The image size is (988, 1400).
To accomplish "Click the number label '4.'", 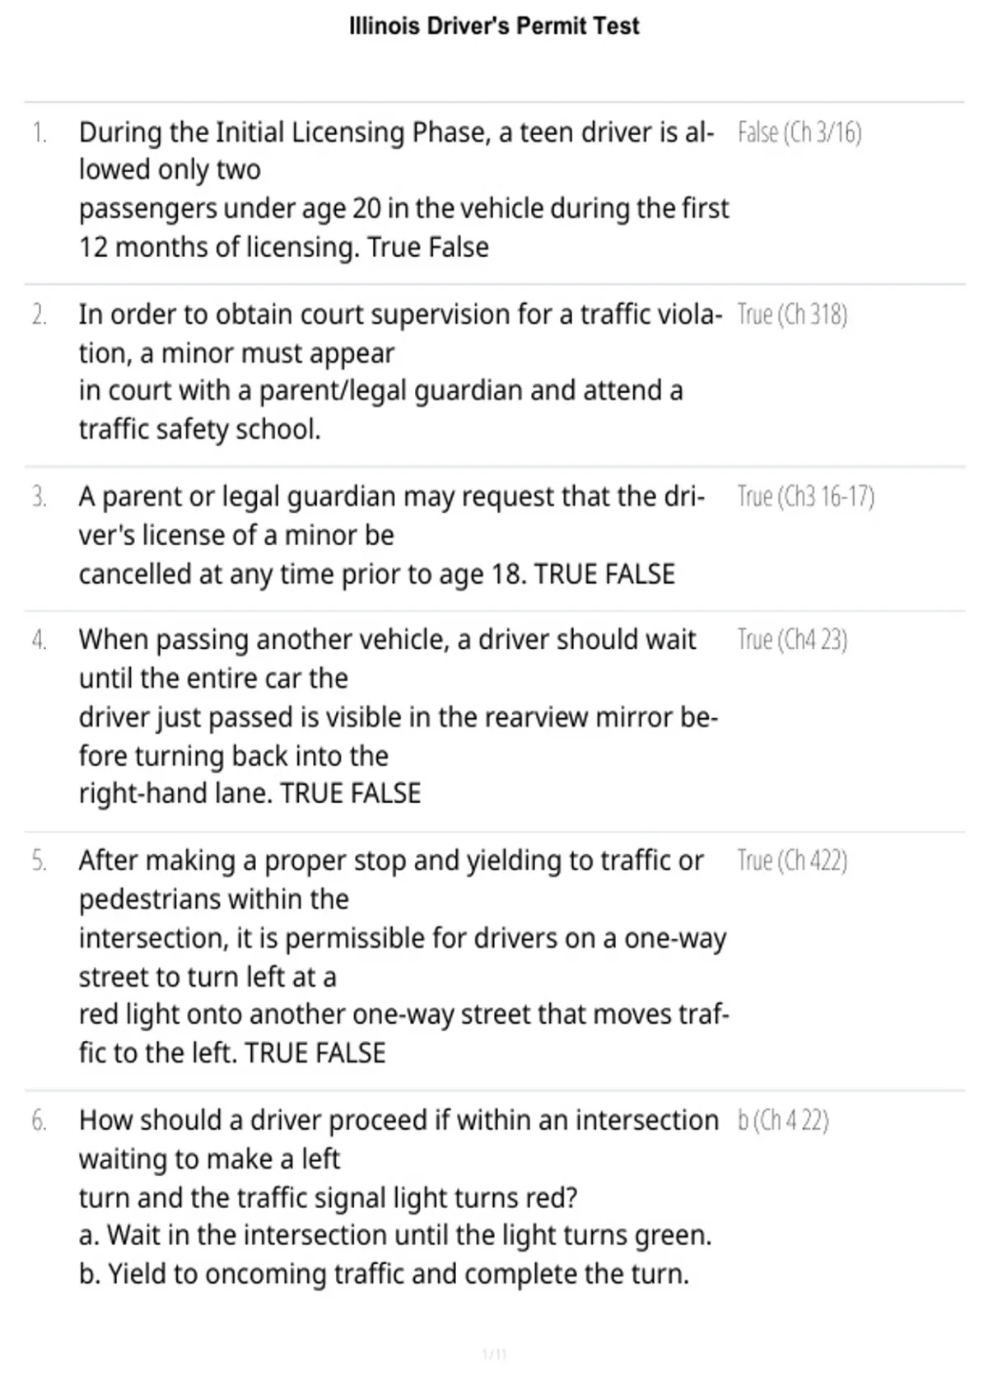I will (40, 640).
